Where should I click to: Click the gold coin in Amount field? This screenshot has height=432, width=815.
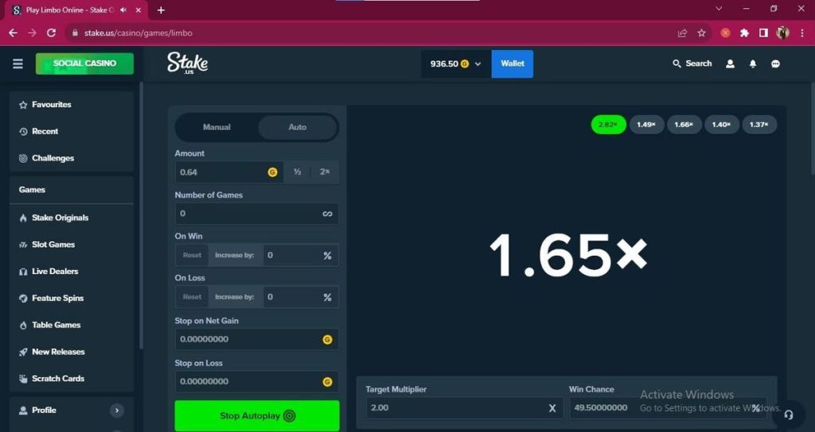(272, 172)
